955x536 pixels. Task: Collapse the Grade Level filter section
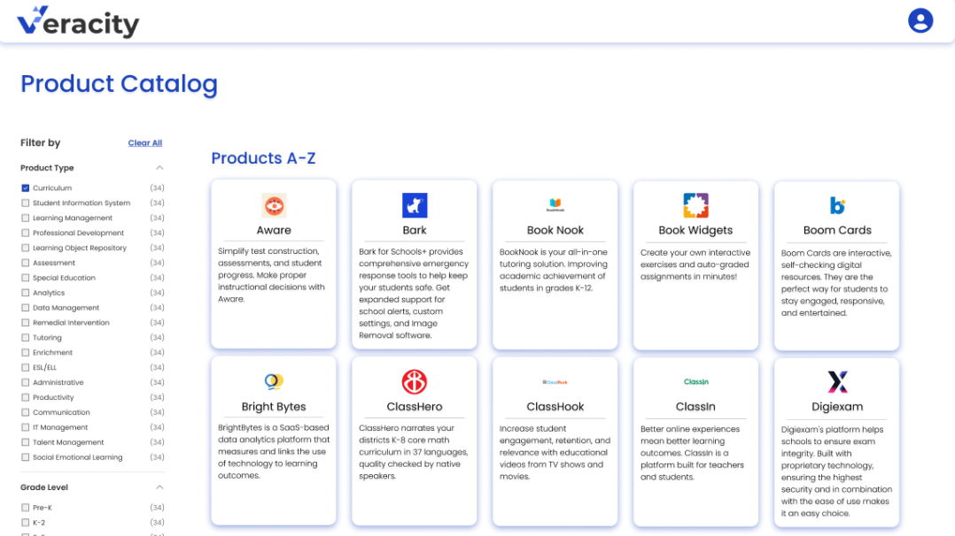tap(159, 487)
